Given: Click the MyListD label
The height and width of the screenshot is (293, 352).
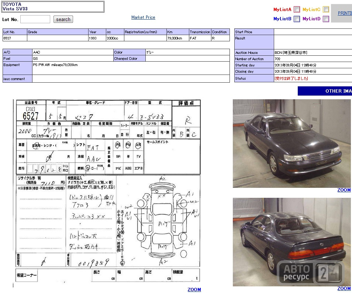Looking at the screenshot, I should click(311, 19).
